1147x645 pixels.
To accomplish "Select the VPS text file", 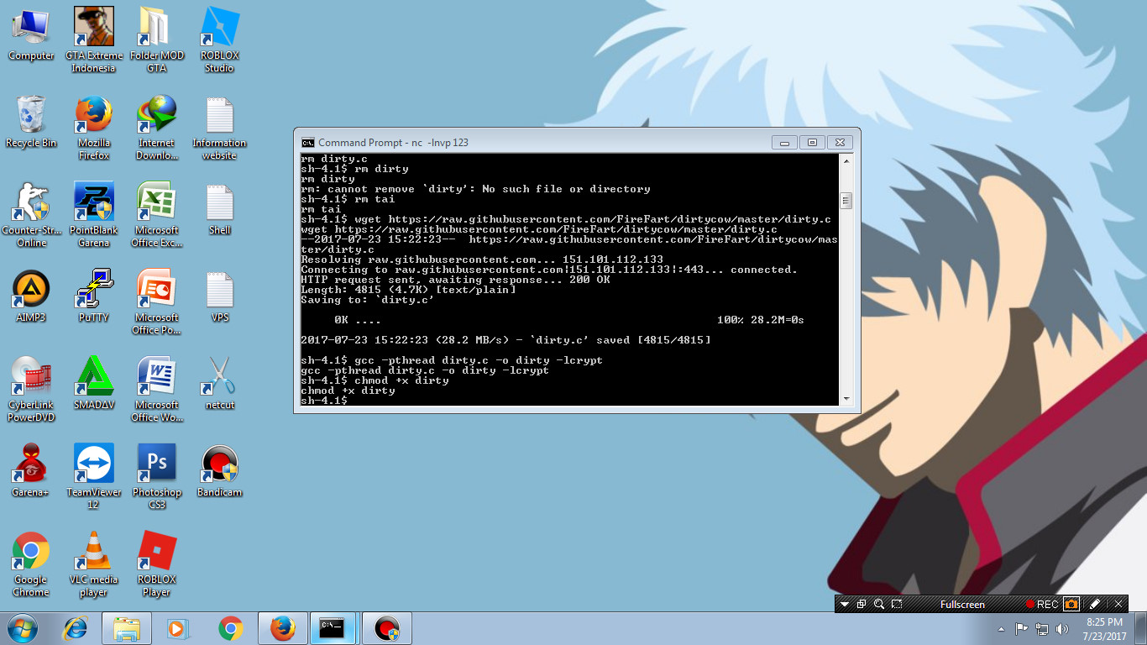I will tap(219, 296).
